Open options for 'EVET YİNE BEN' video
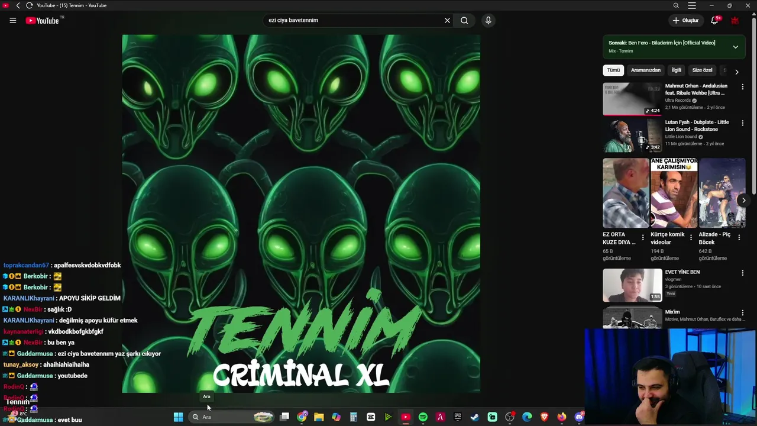757x426 pixels. [743, 273]
